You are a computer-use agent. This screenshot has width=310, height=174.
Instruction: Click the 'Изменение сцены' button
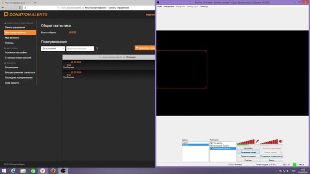(248, 152)
